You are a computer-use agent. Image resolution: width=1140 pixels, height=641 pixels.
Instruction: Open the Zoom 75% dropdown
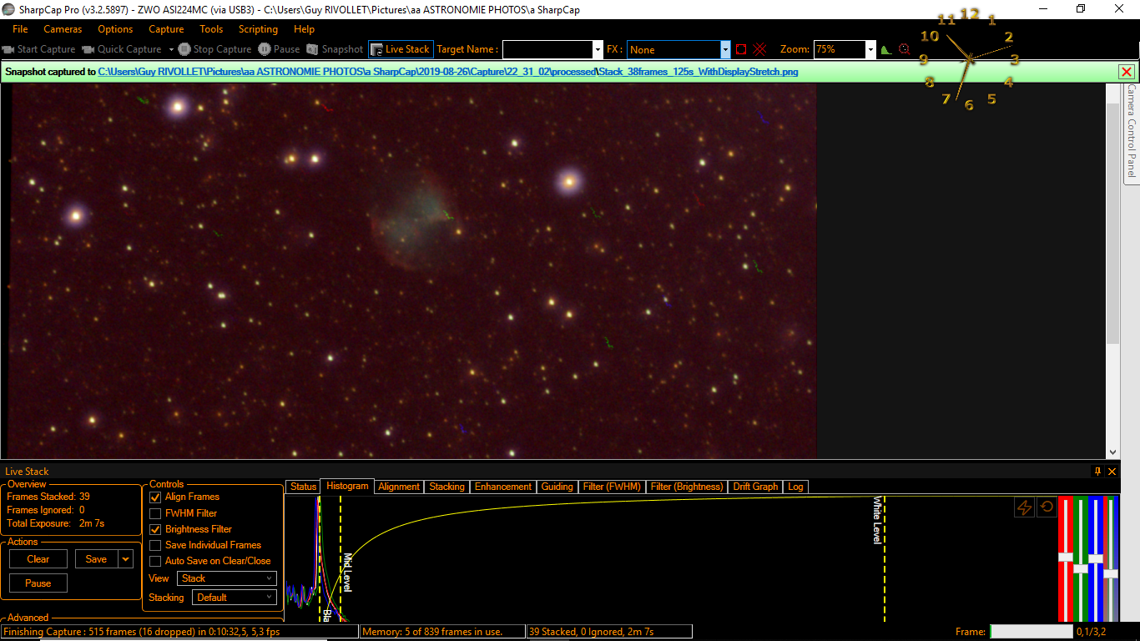coord(870,49)
